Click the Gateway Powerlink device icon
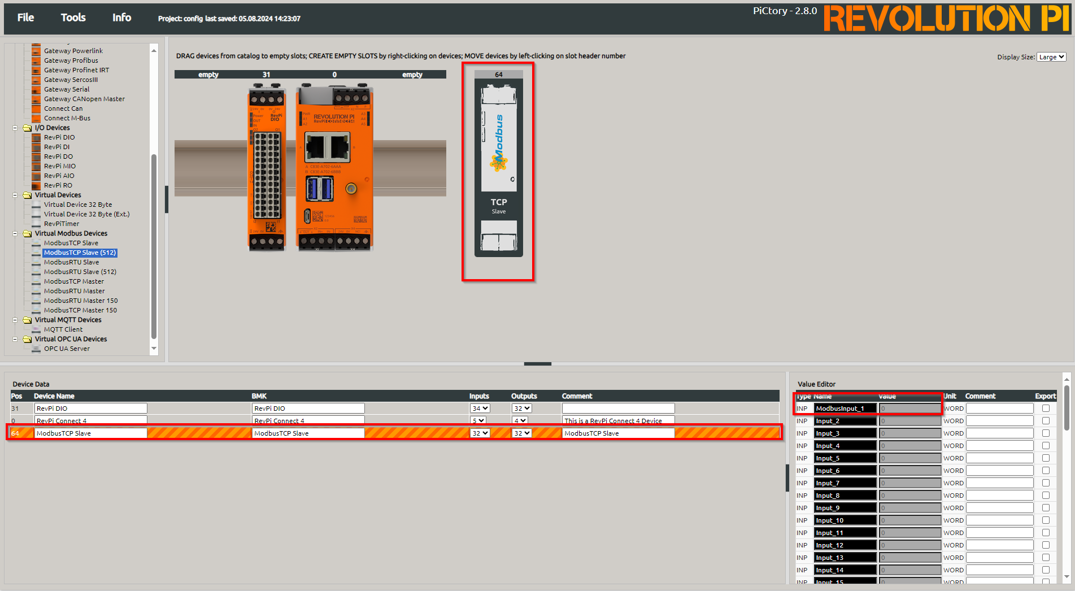 [x=36, y=51]
